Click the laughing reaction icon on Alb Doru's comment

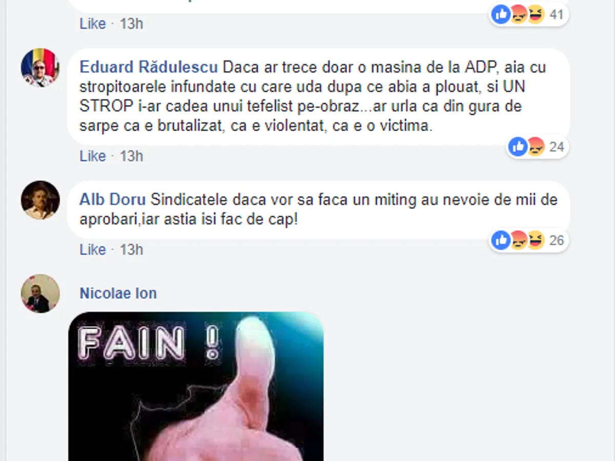click(x=535, y=240)
